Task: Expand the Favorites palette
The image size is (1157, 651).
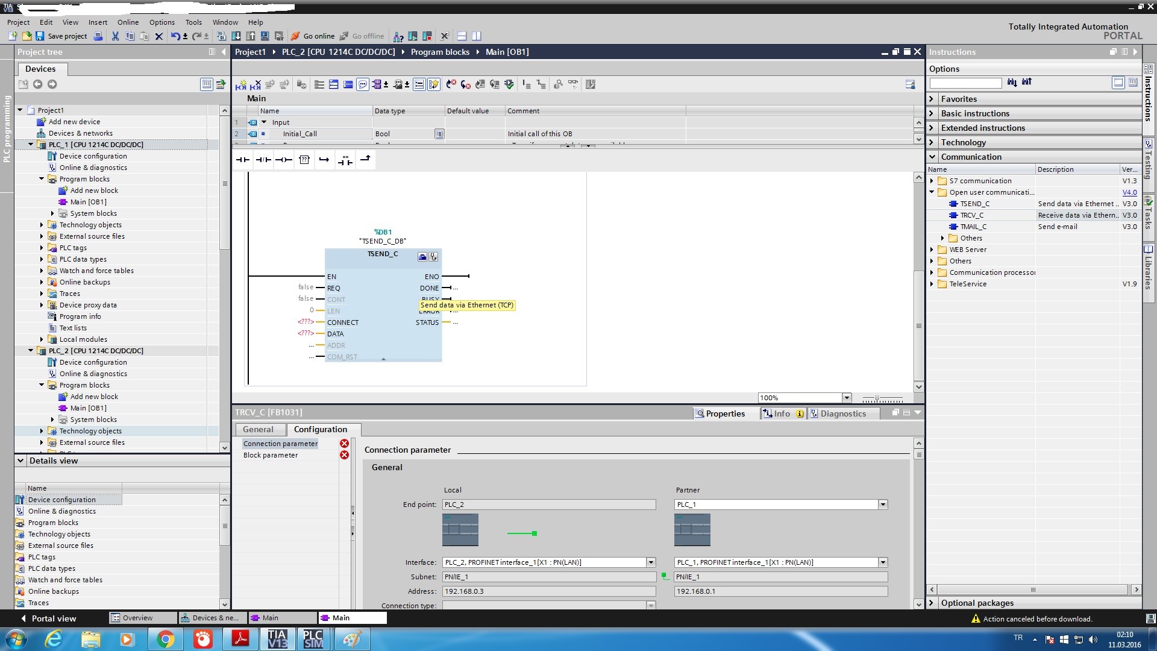Action: (932, 99)
